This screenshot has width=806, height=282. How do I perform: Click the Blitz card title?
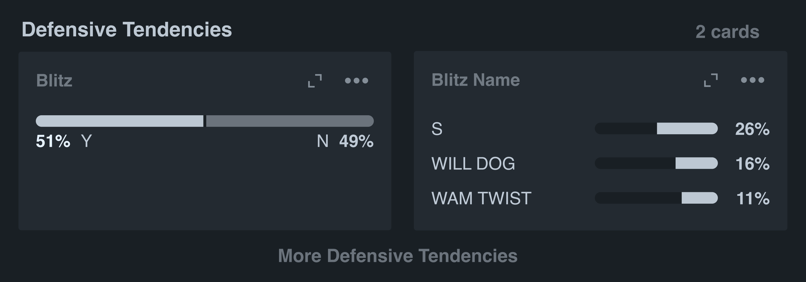pos(54,81)
